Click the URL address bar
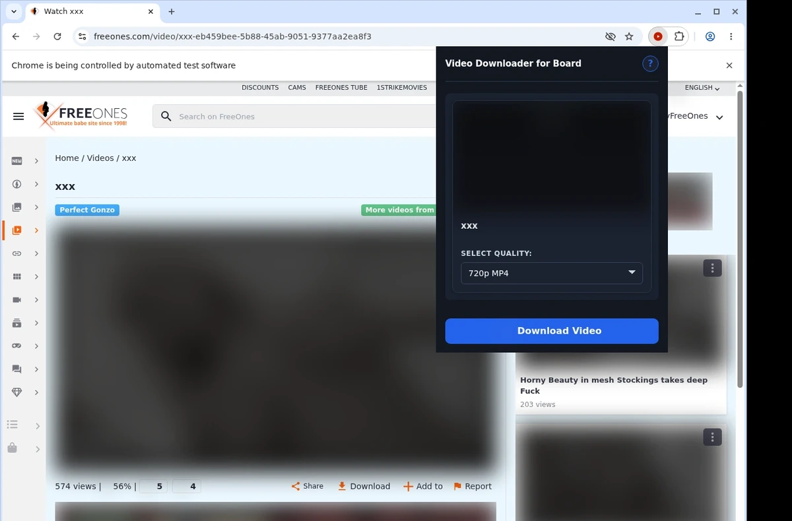The width and height of the screenshot is (792, 521). pos(343,37)
